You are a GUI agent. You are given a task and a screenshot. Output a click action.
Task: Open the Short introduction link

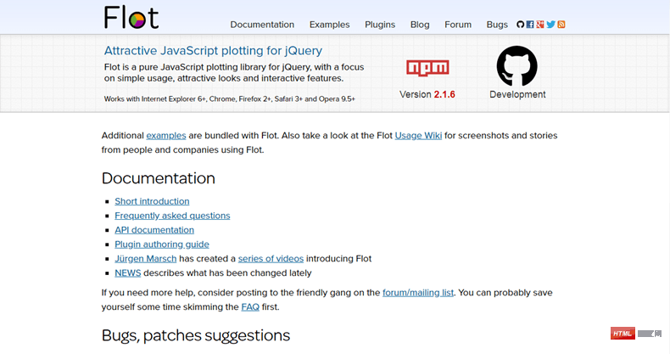(x=152, y=201)
